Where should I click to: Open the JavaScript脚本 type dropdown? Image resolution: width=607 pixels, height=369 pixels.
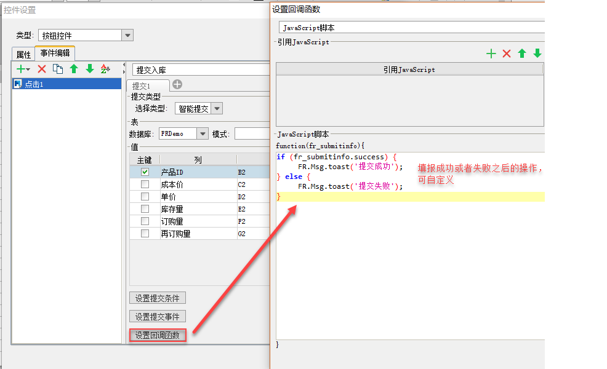(411, 28)
